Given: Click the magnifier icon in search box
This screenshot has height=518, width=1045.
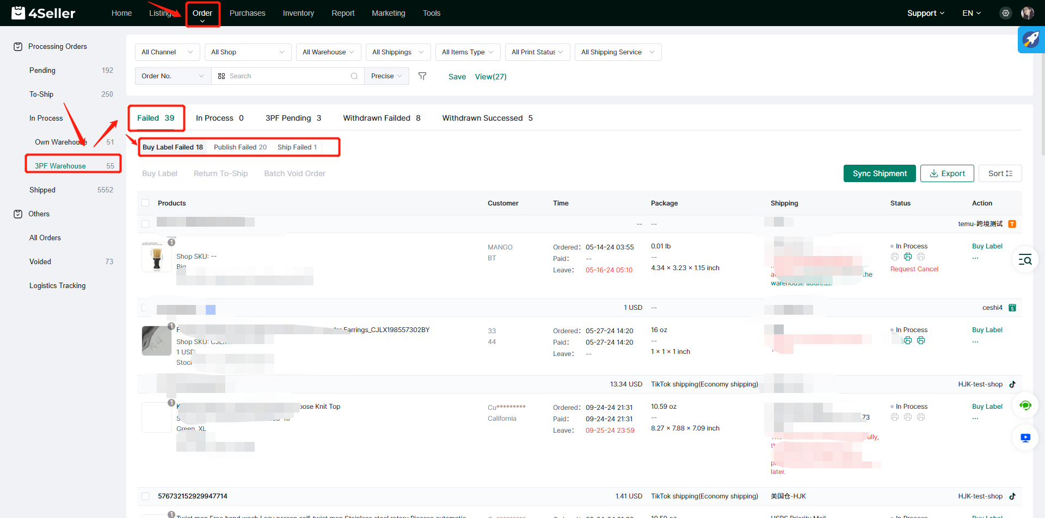Looking at the screenshot, I should click(x=354, y=76).
